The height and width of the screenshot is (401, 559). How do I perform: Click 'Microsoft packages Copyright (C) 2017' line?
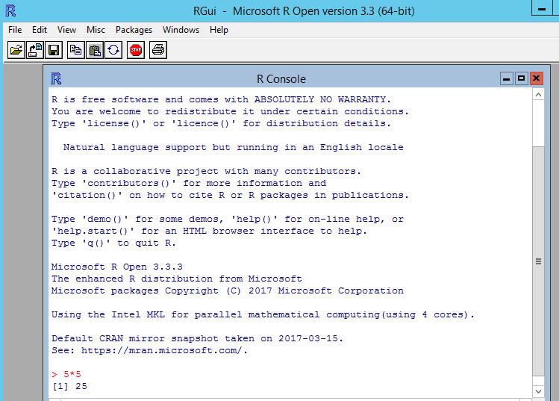click(x=228, y=290)
